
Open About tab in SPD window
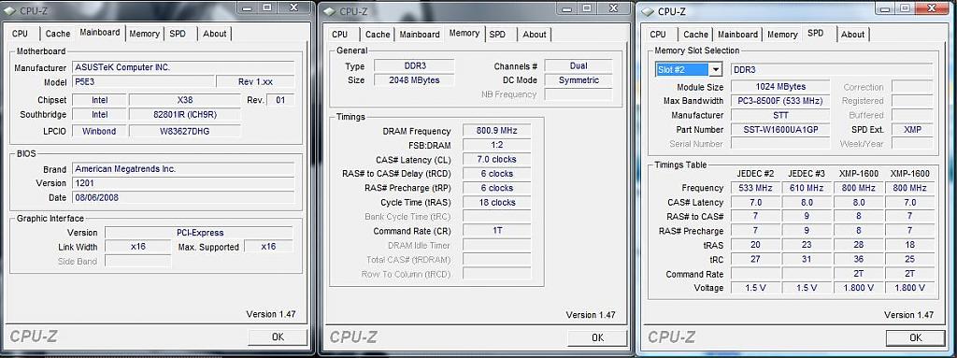click(853, 35)
